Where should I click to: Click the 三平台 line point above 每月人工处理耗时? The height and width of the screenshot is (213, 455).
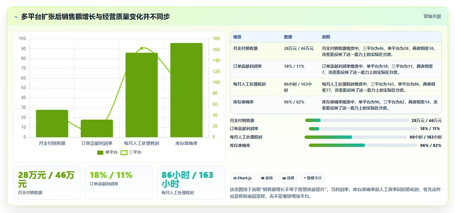(142, 48)
